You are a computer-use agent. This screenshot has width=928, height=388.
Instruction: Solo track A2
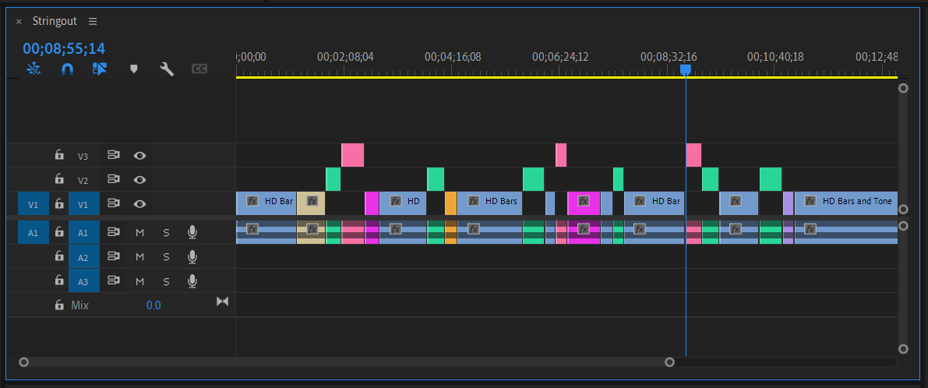click(166, 257)
